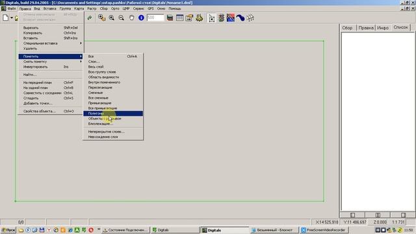Click the blue info circle icon

141,18
